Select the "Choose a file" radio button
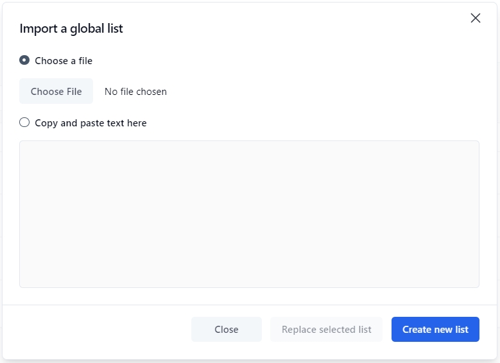500x363 pixels. [x=24, y=60]
